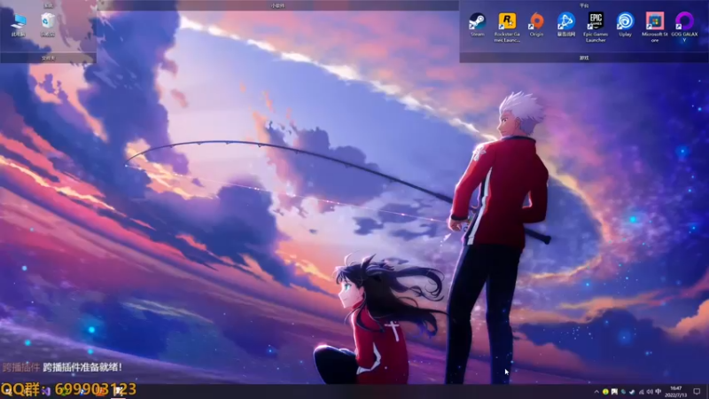Click the 游戏 fence label
The width and height of the screenshot is (709, 399).
[584, 58]
